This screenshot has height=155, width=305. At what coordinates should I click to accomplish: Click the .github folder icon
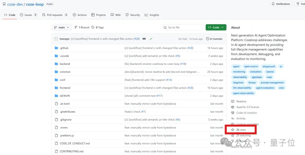[x=56, y=48]
